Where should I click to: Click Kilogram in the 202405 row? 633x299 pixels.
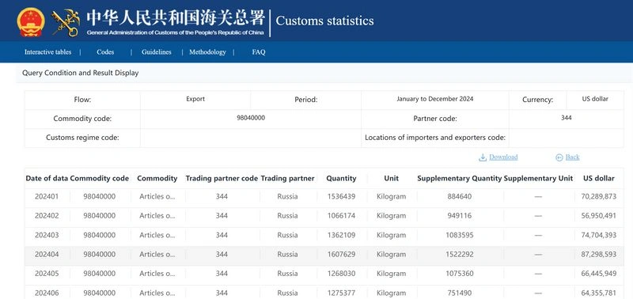(391, 274)
